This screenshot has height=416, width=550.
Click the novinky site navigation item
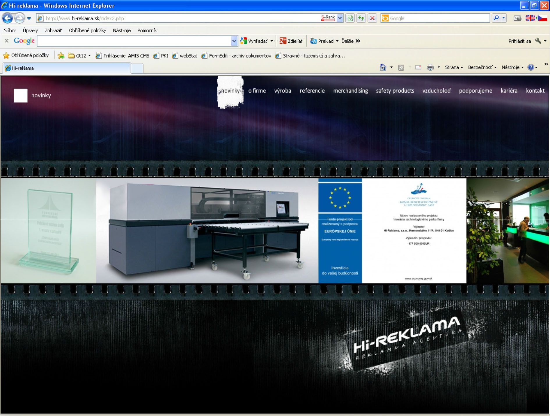(230, 91)
